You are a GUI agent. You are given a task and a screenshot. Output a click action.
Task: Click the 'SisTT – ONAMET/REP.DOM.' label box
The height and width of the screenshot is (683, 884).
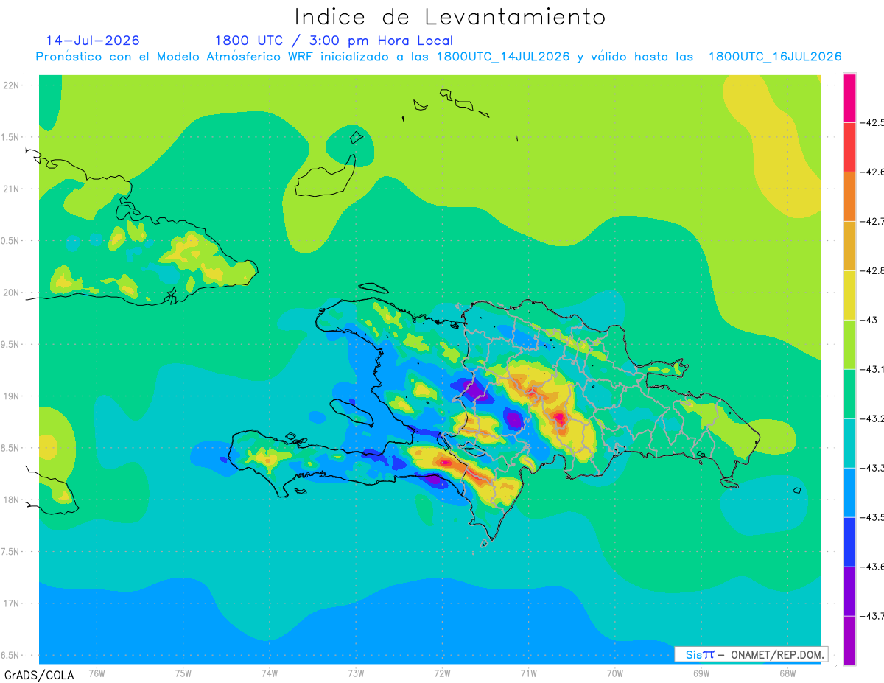(751, 654)
